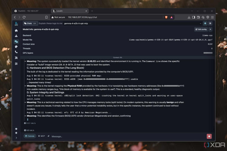Go forward in browser history

(20, 17)
